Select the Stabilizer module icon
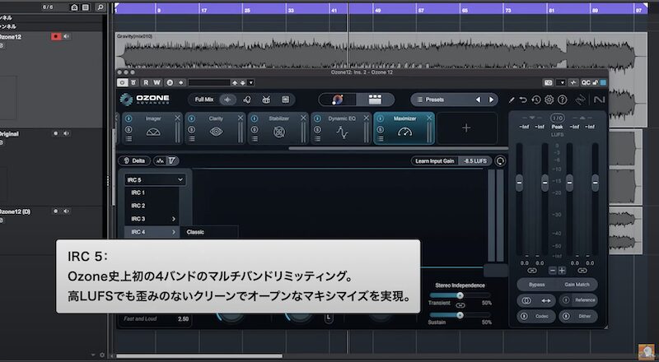Image resolution: width=659 pixels, height=362 pixels. click(279, 132)
